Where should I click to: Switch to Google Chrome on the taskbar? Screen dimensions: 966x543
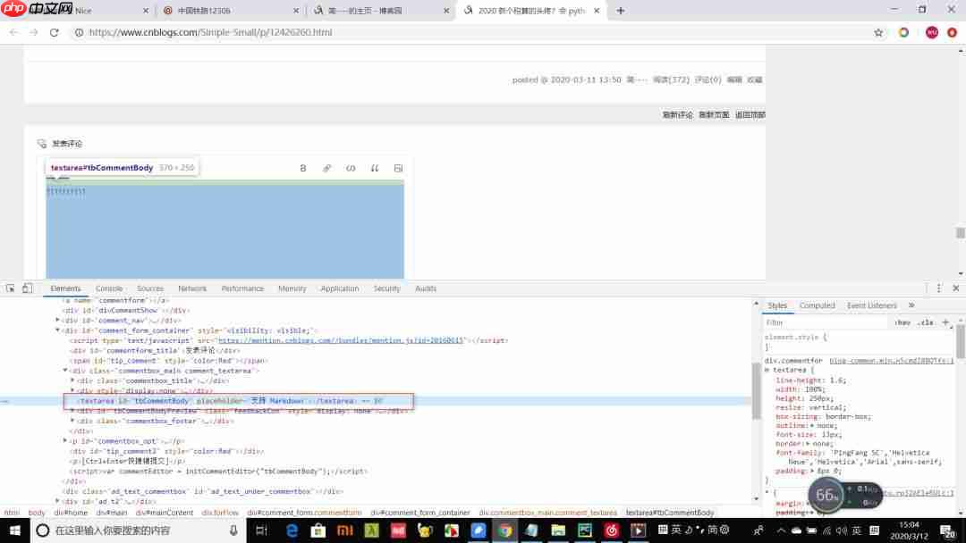pyautogui.click(x=504, y=530)
